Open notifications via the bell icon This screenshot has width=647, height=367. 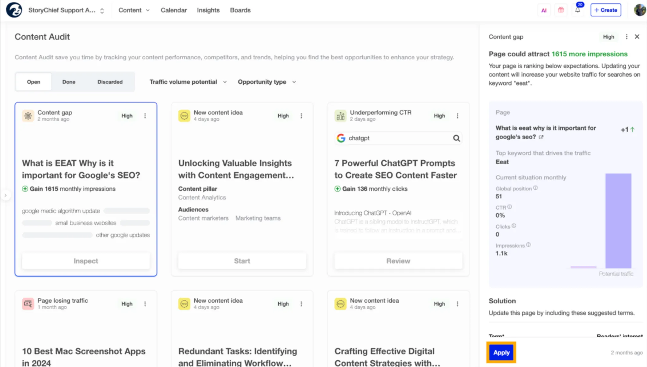[x=577, y=10]
